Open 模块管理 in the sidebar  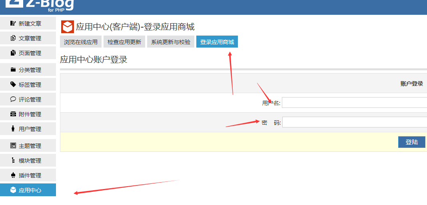[x=30, y=161]
